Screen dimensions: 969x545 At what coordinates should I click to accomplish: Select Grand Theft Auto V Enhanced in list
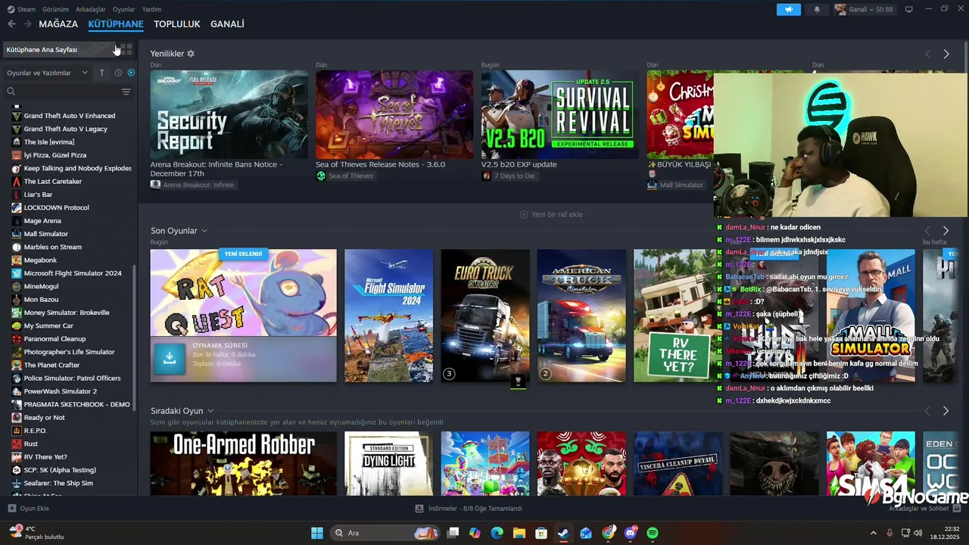point(70,116)
